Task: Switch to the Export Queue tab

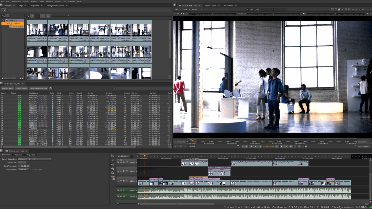Action: click(211, 6)
